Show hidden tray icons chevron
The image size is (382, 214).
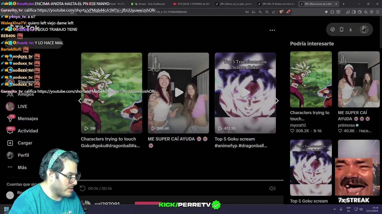click(335, 209)
